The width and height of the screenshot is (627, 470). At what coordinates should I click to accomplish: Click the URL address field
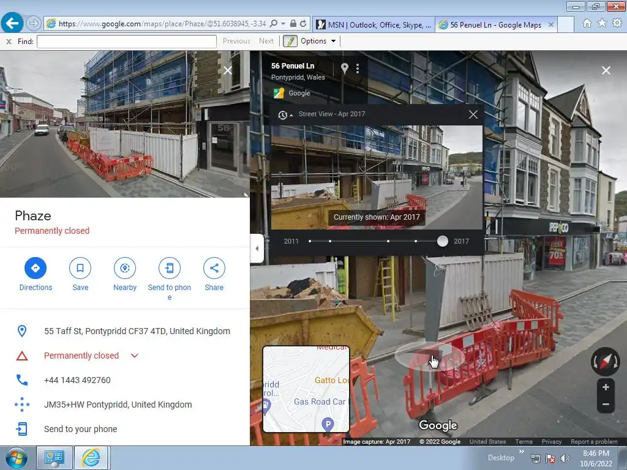point(162,24)
